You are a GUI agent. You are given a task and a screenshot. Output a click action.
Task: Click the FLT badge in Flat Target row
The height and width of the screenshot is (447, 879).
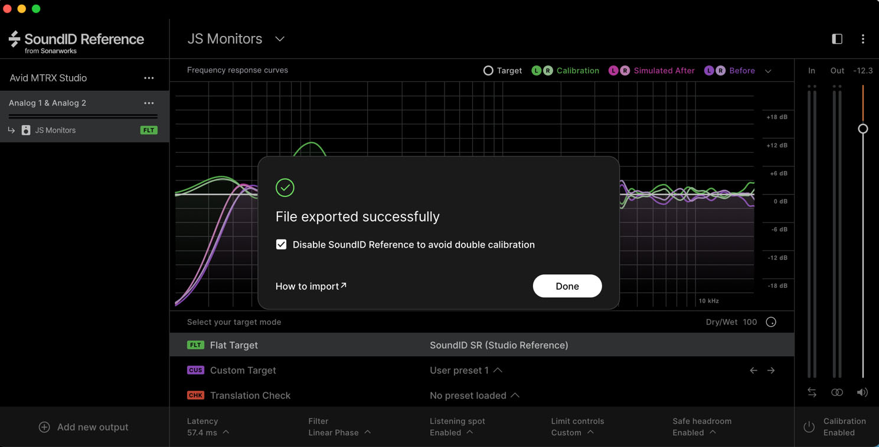tap(195, 345)
